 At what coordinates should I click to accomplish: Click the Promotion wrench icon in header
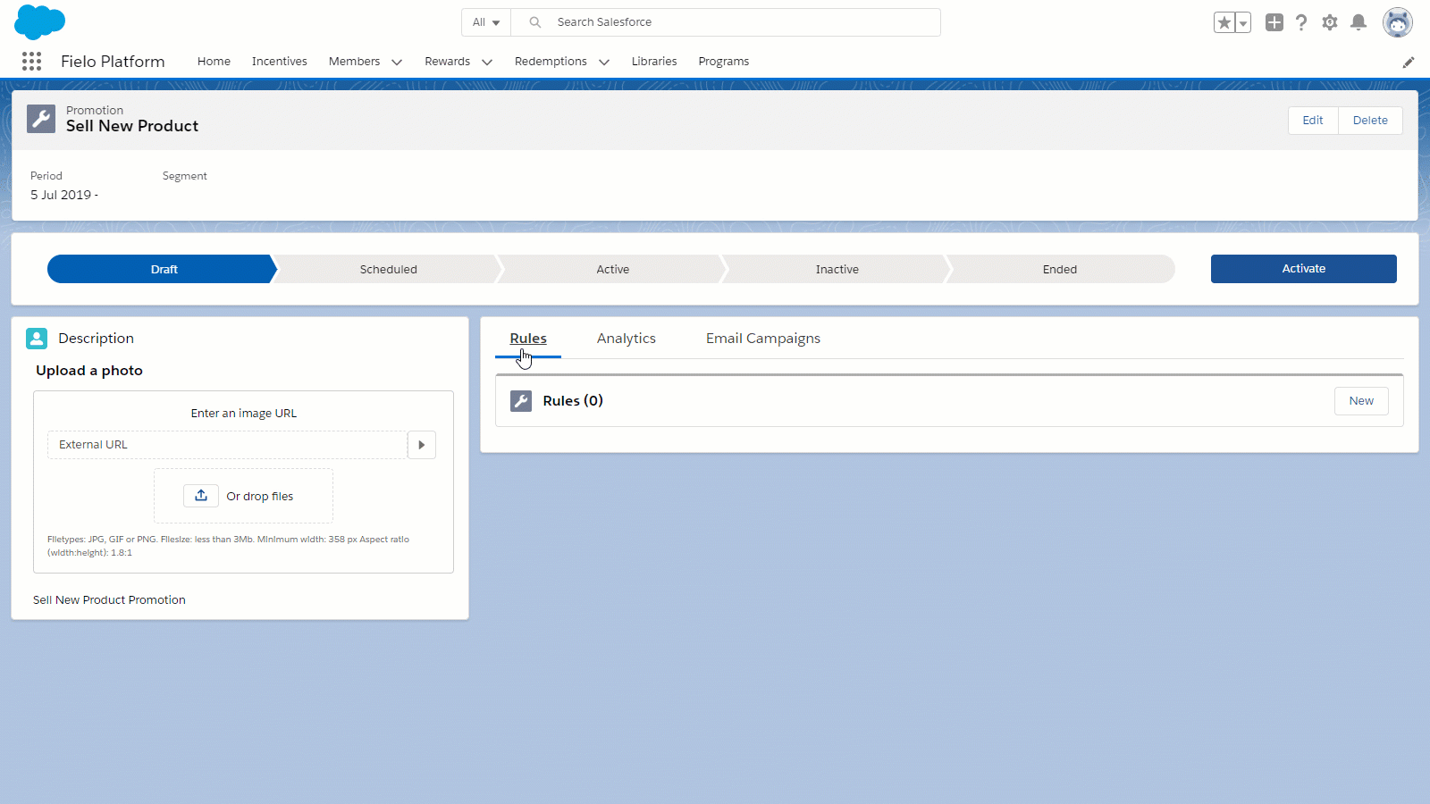click(x=41, y=119)
